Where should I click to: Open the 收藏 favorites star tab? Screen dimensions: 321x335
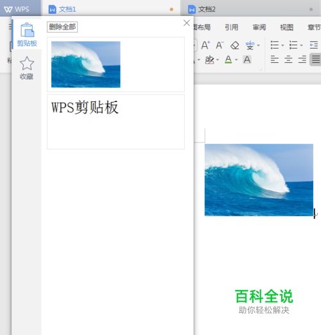pyautogui.click(x=27, y=68)
